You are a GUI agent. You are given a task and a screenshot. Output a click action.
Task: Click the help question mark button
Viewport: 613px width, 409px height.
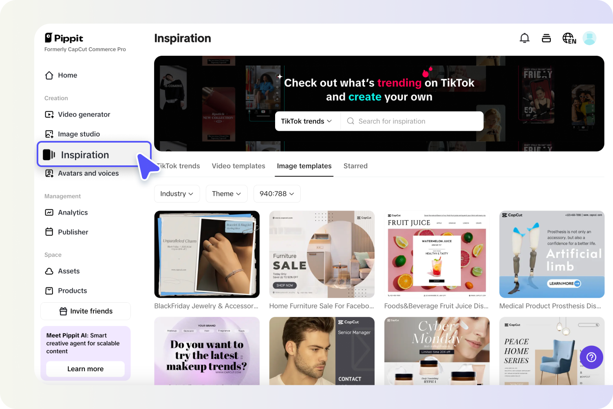tap(591, 357)
